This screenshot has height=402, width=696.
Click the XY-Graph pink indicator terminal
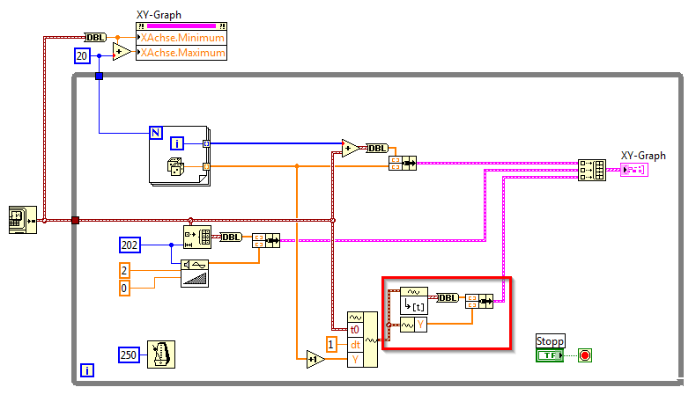pos(633,169)
